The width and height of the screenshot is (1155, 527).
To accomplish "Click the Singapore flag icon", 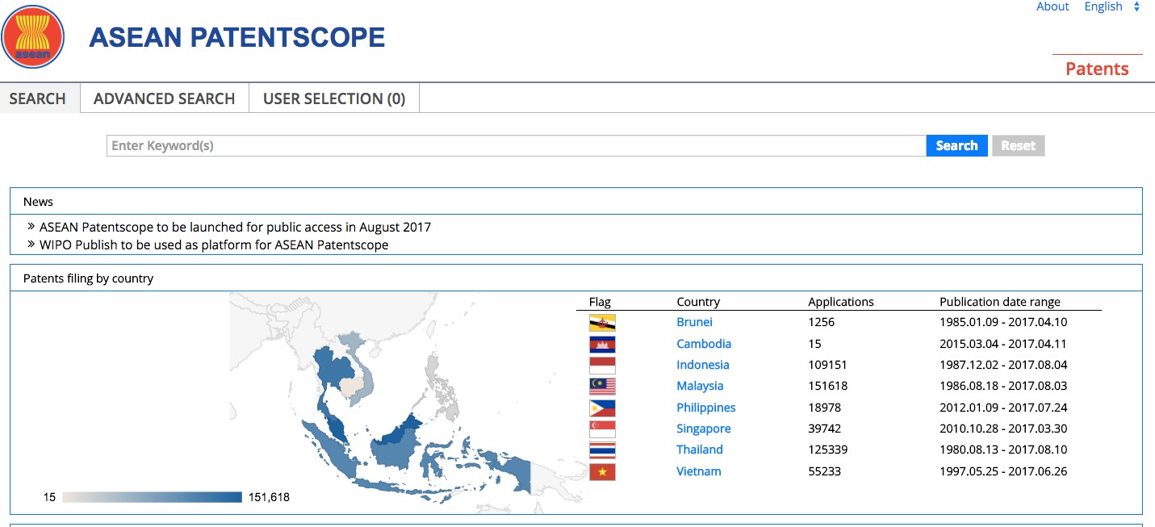I will 602,429.
